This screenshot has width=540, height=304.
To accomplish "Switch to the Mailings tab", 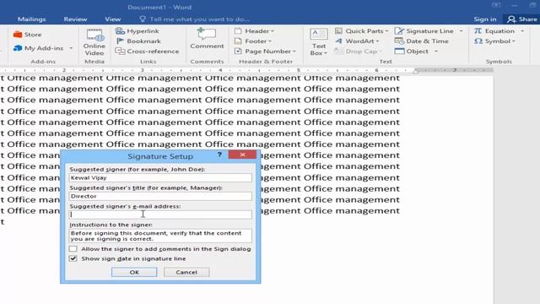I will pyautogui.click(x=32, y=19).
